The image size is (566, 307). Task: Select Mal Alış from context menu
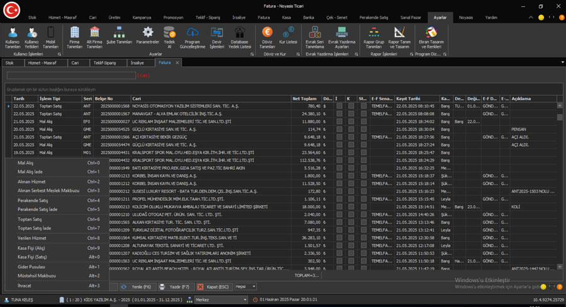click(x=58, y=163)
